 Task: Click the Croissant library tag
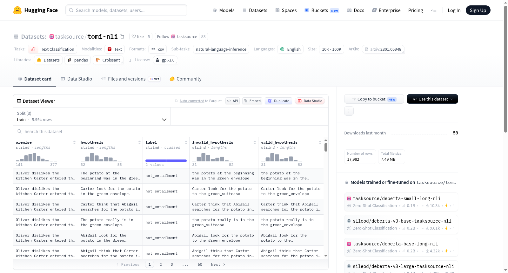coord(108,60)
